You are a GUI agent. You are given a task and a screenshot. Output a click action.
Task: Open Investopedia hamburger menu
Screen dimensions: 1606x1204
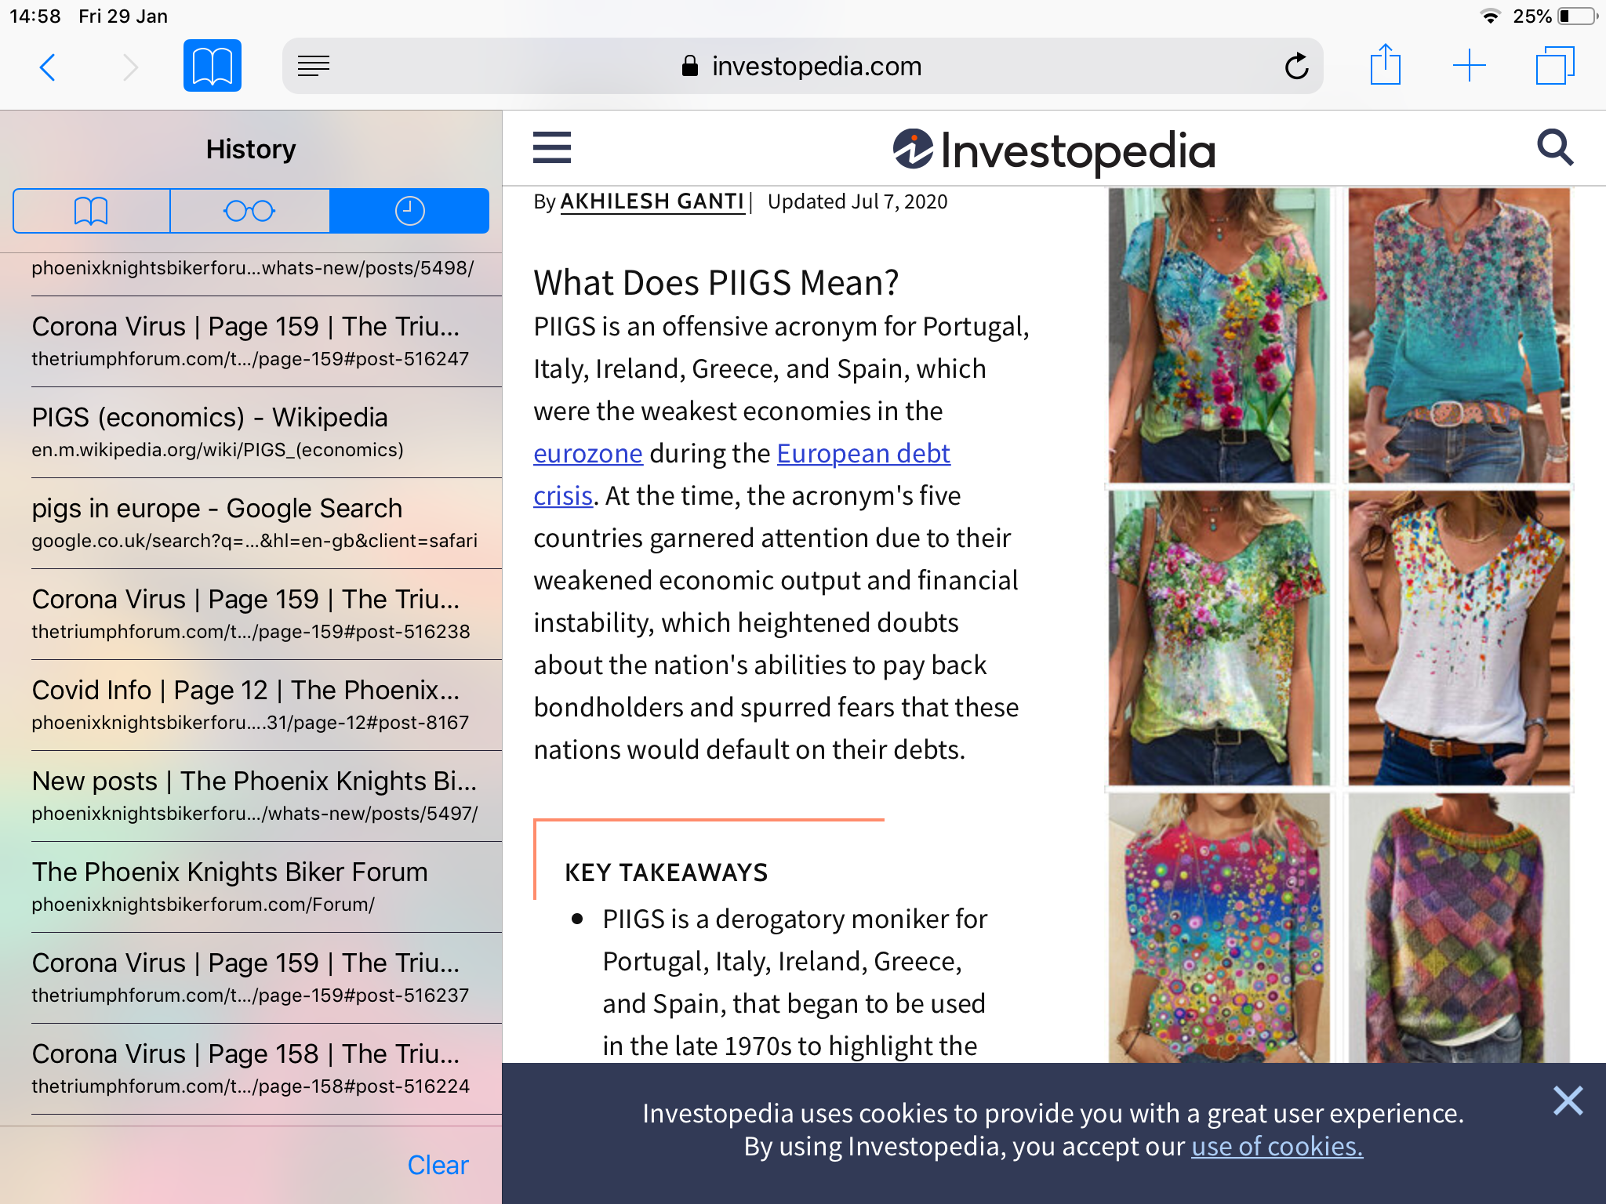[x=551, y=147]
